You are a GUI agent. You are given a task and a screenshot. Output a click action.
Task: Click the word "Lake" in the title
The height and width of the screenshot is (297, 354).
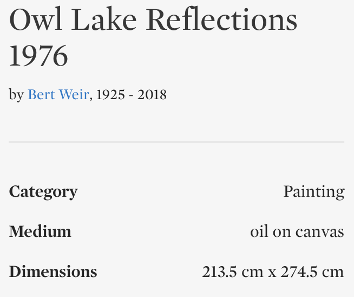pos(103,20)
